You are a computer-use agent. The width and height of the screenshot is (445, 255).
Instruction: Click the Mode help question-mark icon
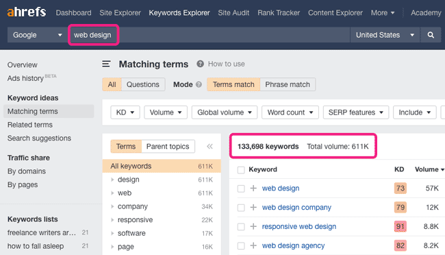tap(199, 84)
